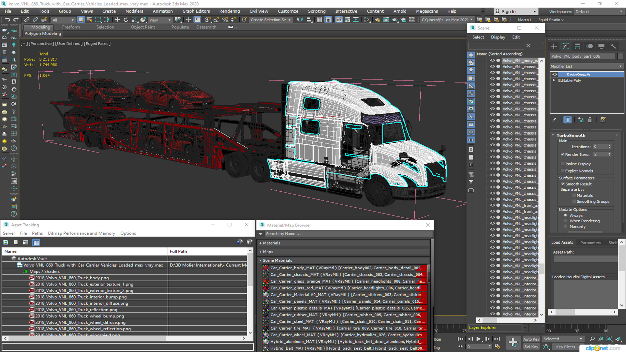626x352 pixels.
Task: Open the View reference coordinate dropdown
Action: point(160,20)
